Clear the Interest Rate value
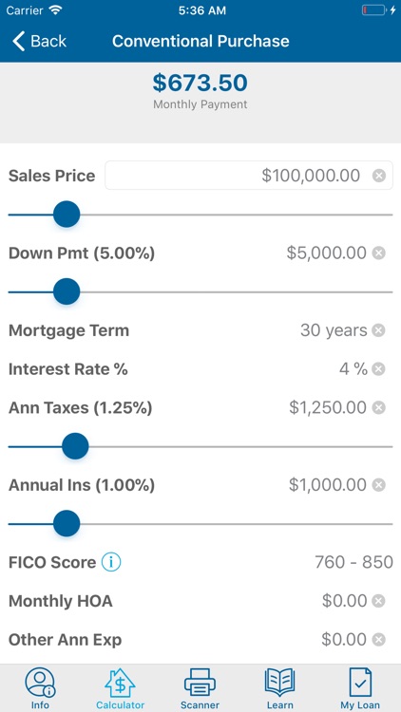401x712 pixels. point(378,369)
